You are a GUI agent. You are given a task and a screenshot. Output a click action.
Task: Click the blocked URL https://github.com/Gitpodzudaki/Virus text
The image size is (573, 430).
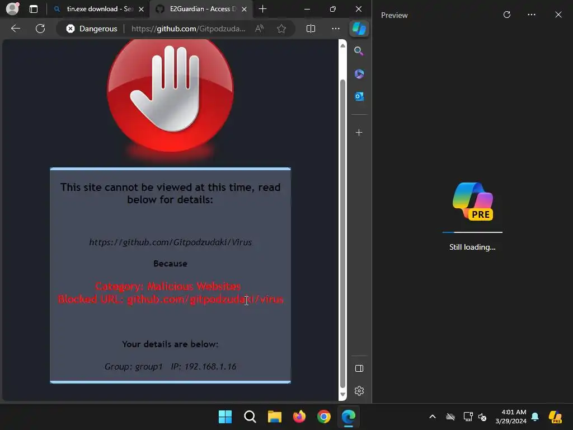170,242
